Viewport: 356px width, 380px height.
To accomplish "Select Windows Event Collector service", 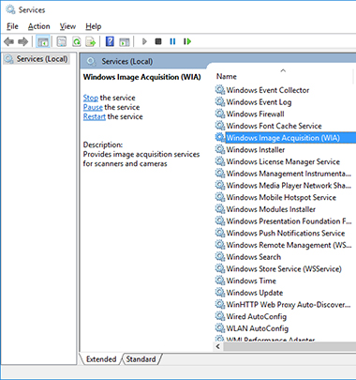I will [x=268, y=90].
